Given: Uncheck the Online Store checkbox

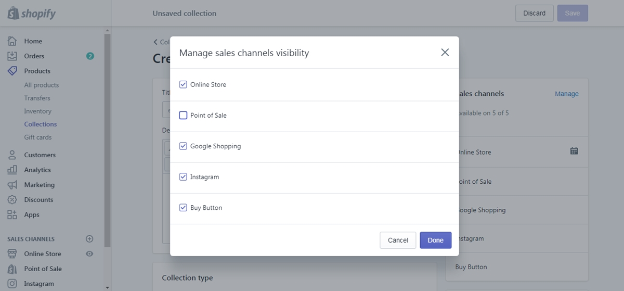Looking at the screenshot, I should pos(183,84).
